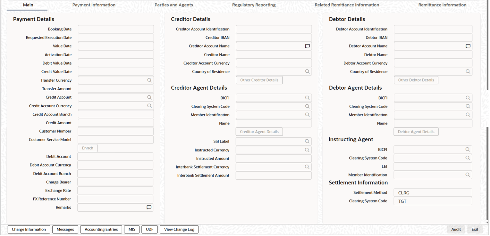Click into the Activation Date field
This screenshot has width=490, height=236.
click(x=116, y=55)
